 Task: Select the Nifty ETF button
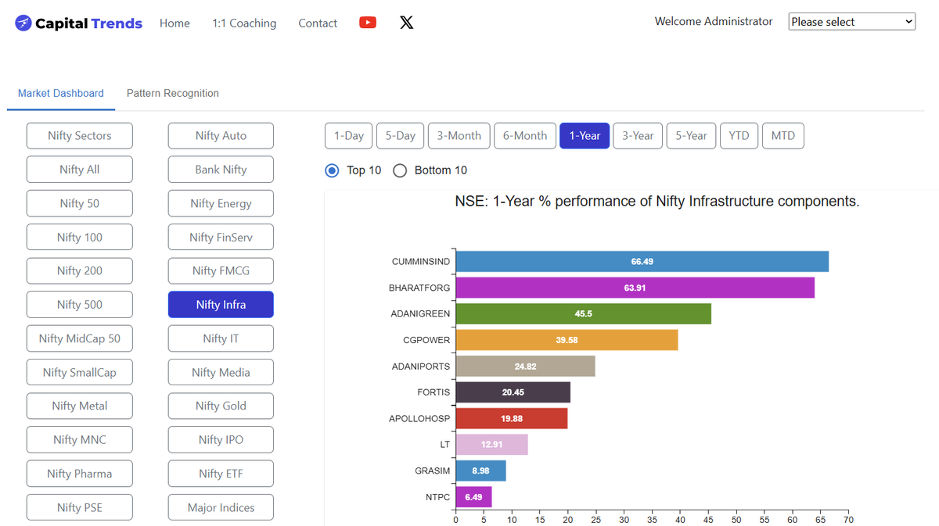tap(221, 474)
